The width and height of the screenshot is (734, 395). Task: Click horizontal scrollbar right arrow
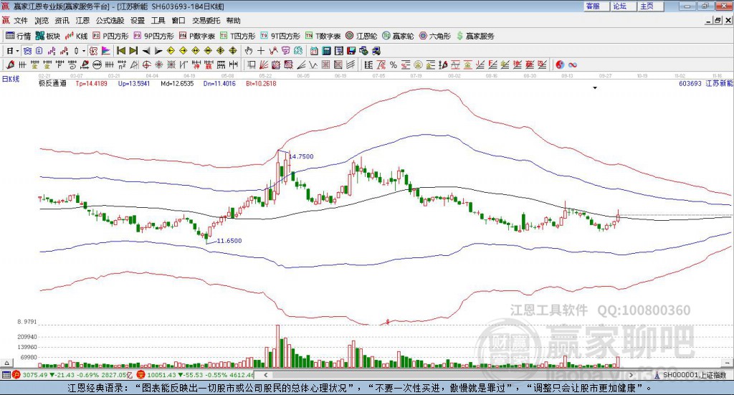tap(631, 375)
